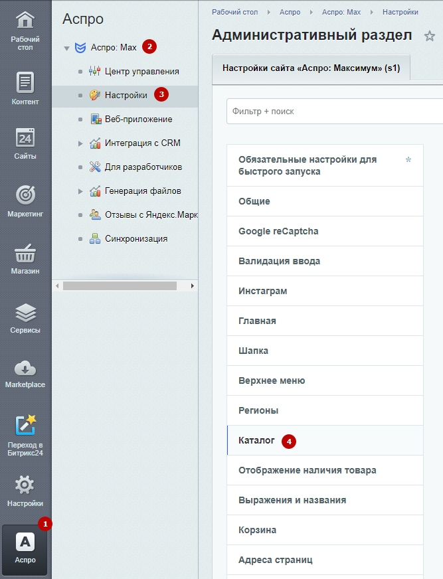Open the Переход в Битрикс24 icon
This screenshot has width=443, height=579.
(25, 426)
